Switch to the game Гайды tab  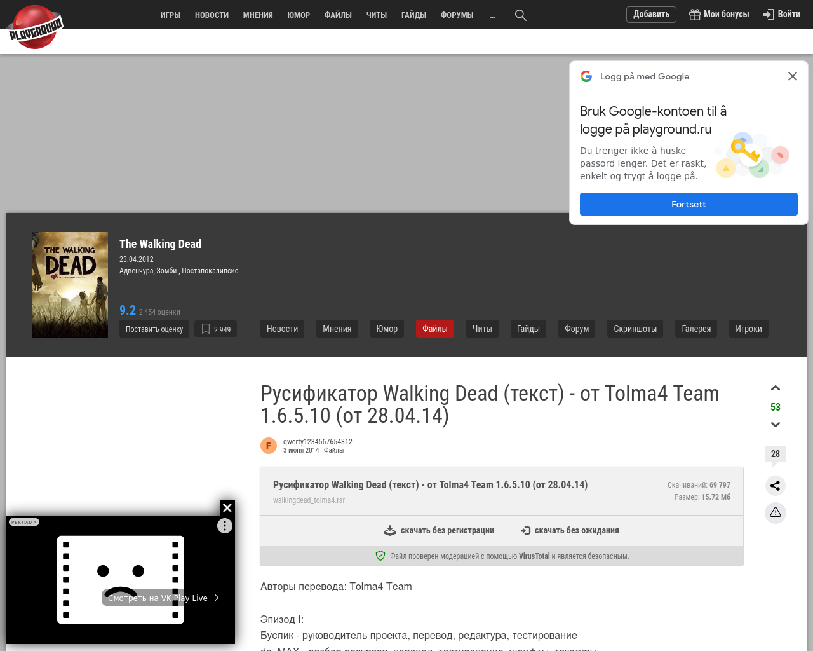[528, 329]
